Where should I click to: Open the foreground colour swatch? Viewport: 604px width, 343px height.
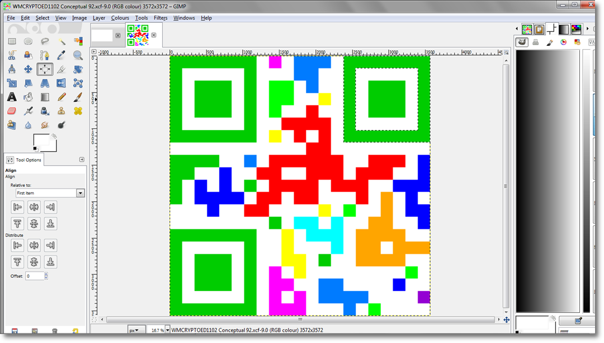click(40, 139)
